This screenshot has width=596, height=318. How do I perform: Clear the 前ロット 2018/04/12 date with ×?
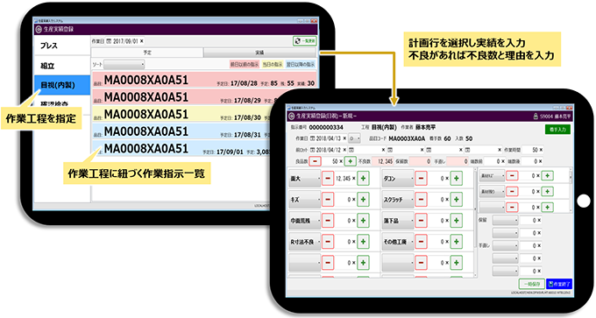[x=344, y=150]
